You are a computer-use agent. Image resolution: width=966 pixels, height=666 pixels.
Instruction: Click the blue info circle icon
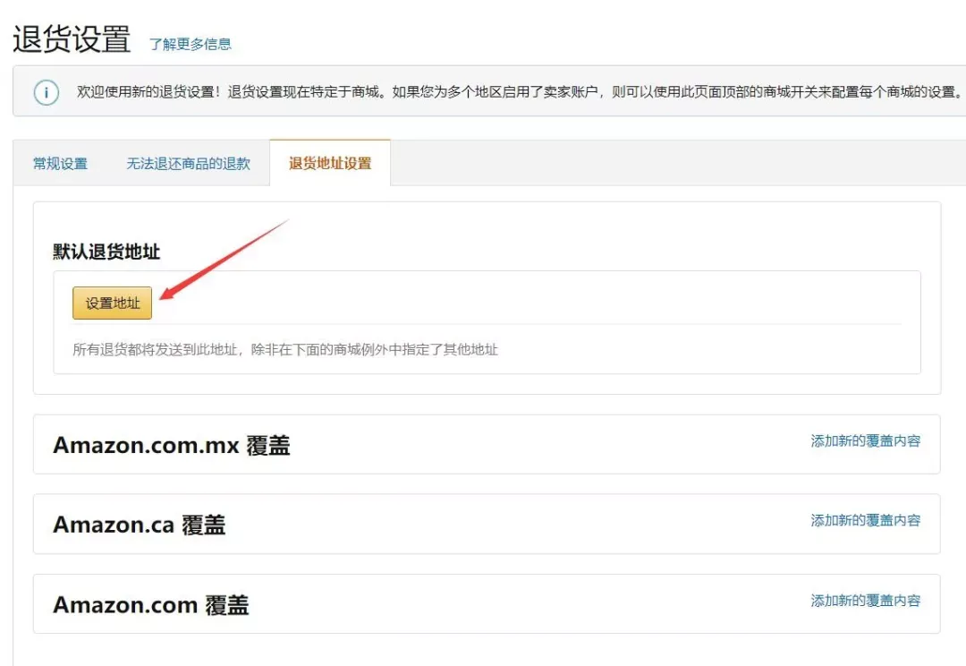47,92
